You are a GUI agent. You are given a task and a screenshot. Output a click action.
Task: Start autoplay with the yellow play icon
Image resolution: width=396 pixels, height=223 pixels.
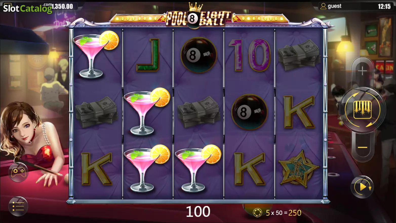click(x=362, y=187)
